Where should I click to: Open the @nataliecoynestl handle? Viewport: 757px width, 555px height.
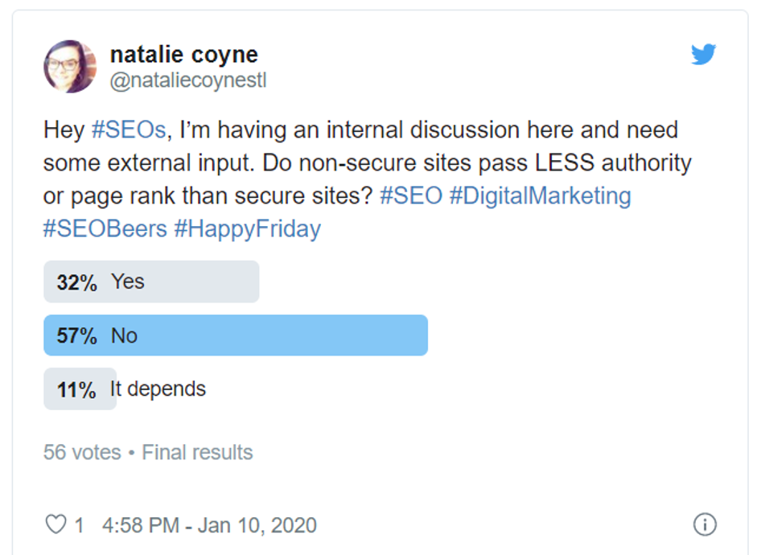point(187,80)
